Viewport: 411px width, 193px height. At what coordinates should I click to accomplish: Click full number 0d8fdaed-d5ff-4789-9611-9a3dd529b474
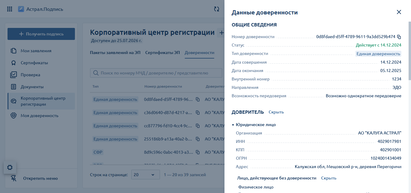point(356,37)
